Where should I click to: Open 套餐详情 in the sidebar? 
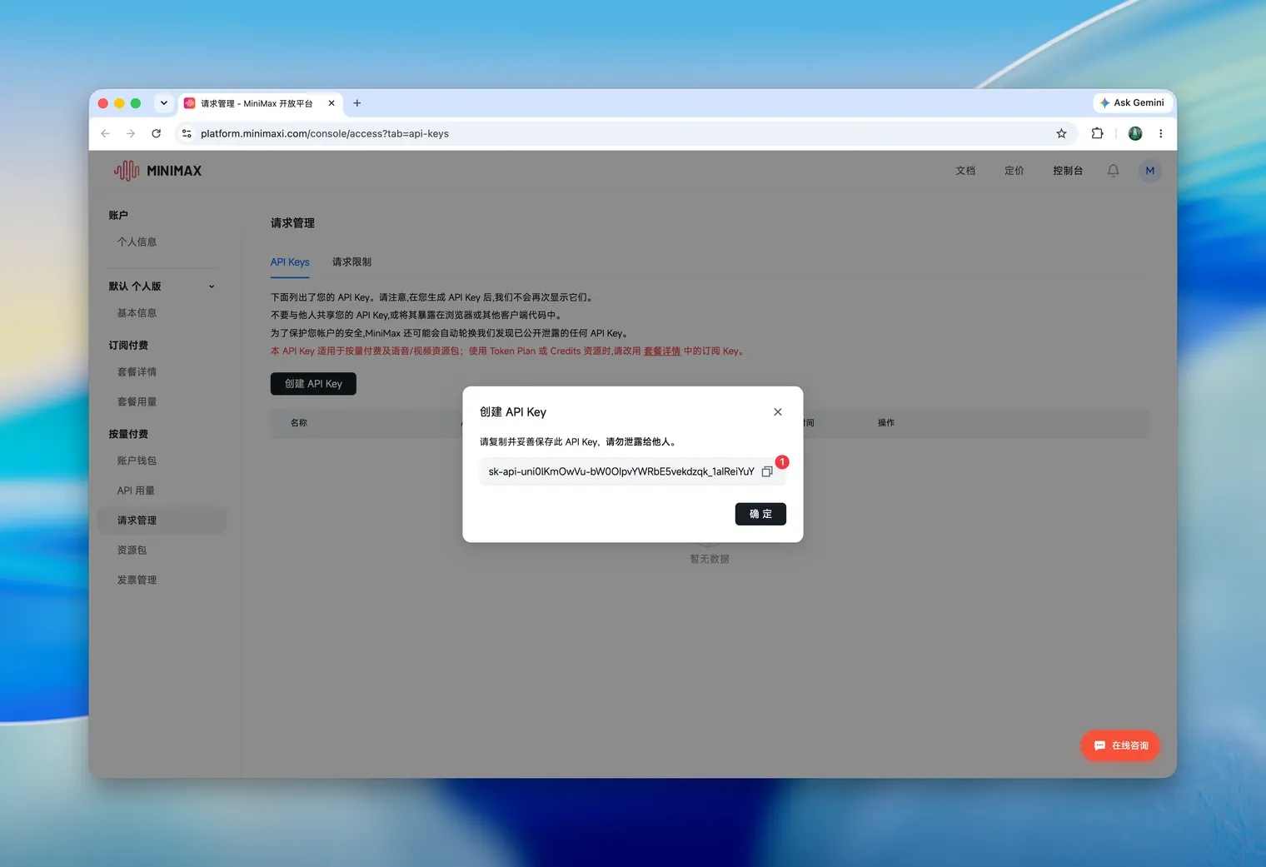tap(137, 372)
